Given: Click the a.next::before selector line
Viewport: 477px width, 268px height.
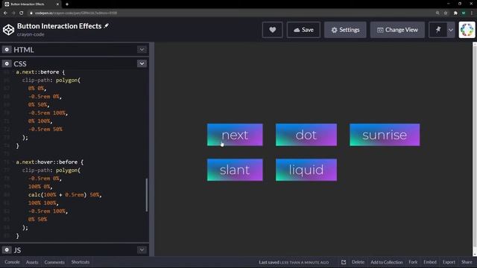Looking at the screenshot, I should (40, 72).
